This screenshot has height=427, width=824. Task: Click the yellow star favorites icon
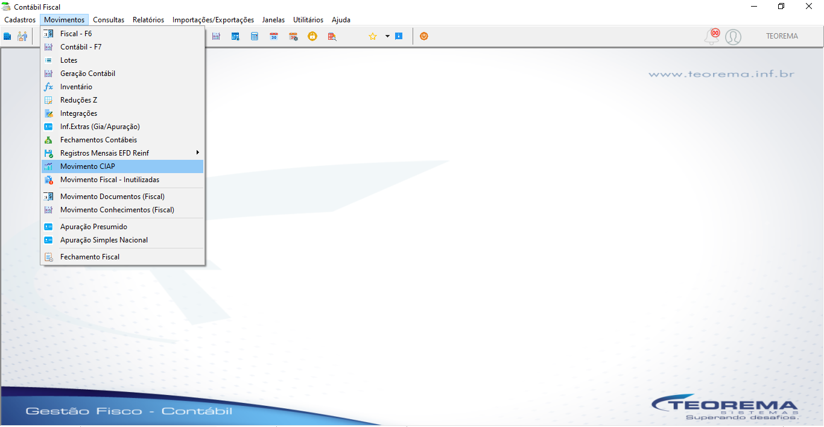[373, 36]
